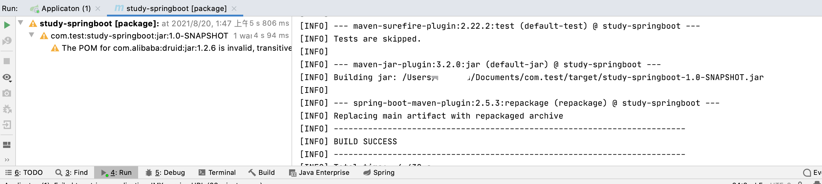Click the Stop process square icon
The width and height of the screenshot is (822, 184).
point(7,61)
